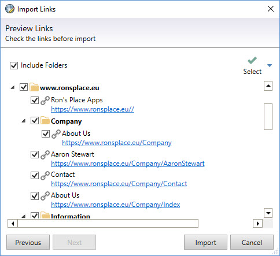The width and height of the screenshot is (280, 256).
Task: Collapse the www.ronsplace.eu tree node
Action: click(13, 88)
